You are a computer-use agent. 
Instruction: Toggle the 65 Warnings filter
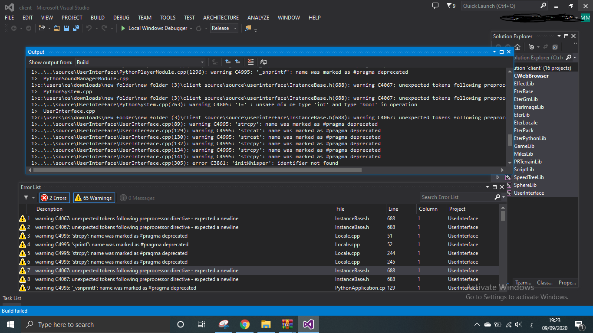tap(94, 198)
